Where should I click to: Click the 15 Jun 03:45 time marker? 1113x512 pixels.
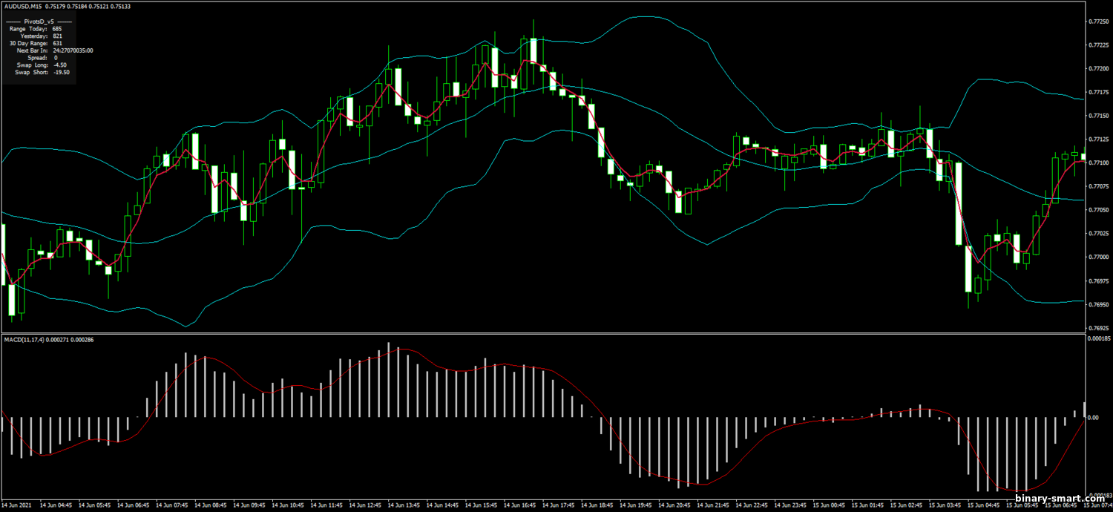point(945,505)
